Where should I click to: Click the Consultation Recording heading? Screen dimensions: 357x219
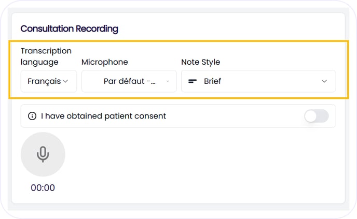point(70,29)
